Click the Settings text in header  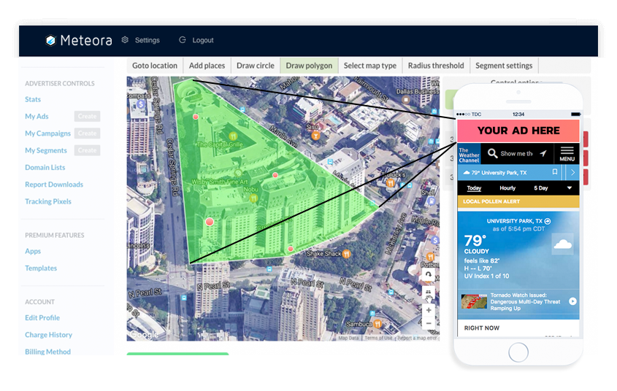tap(147, 40)
